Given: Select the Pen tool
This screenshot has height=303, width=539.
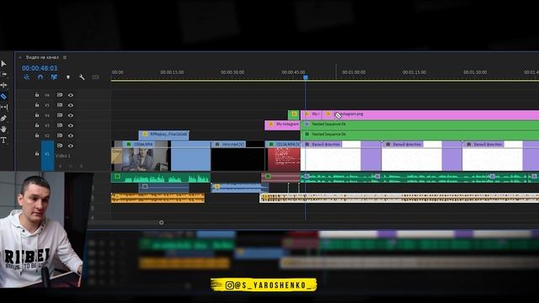Looking at the screenshot, I should 3,119.
